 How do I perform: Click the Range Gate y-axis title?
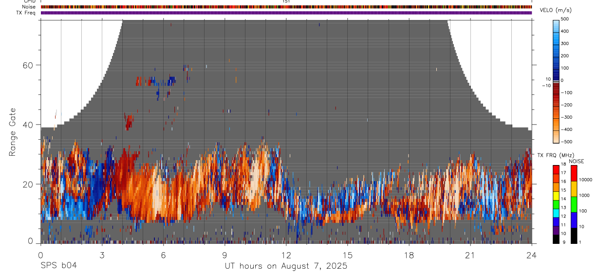tap(13, 131)
